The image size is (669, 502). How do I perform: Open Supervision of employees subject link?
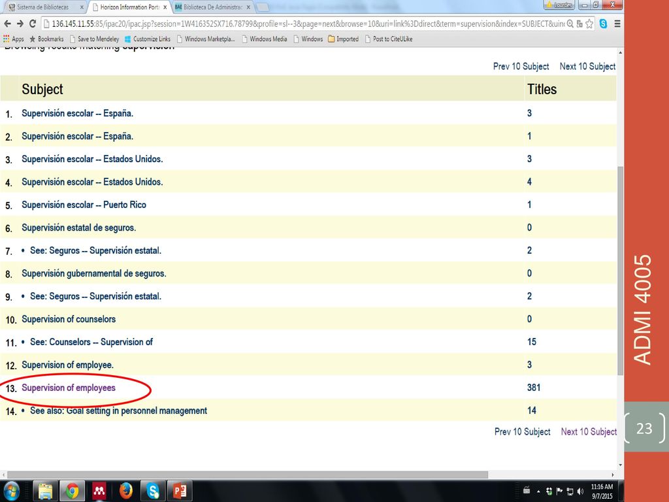coord(69,388)
